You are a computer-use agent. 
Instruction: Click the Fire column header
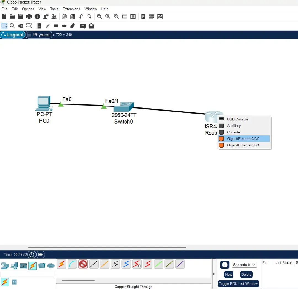click(x=265, y=263)
